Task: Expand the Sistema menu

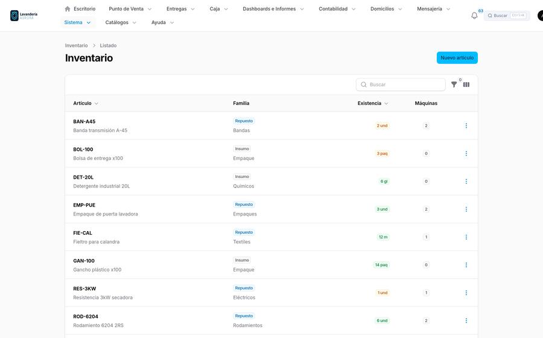Action: [78, 22]
